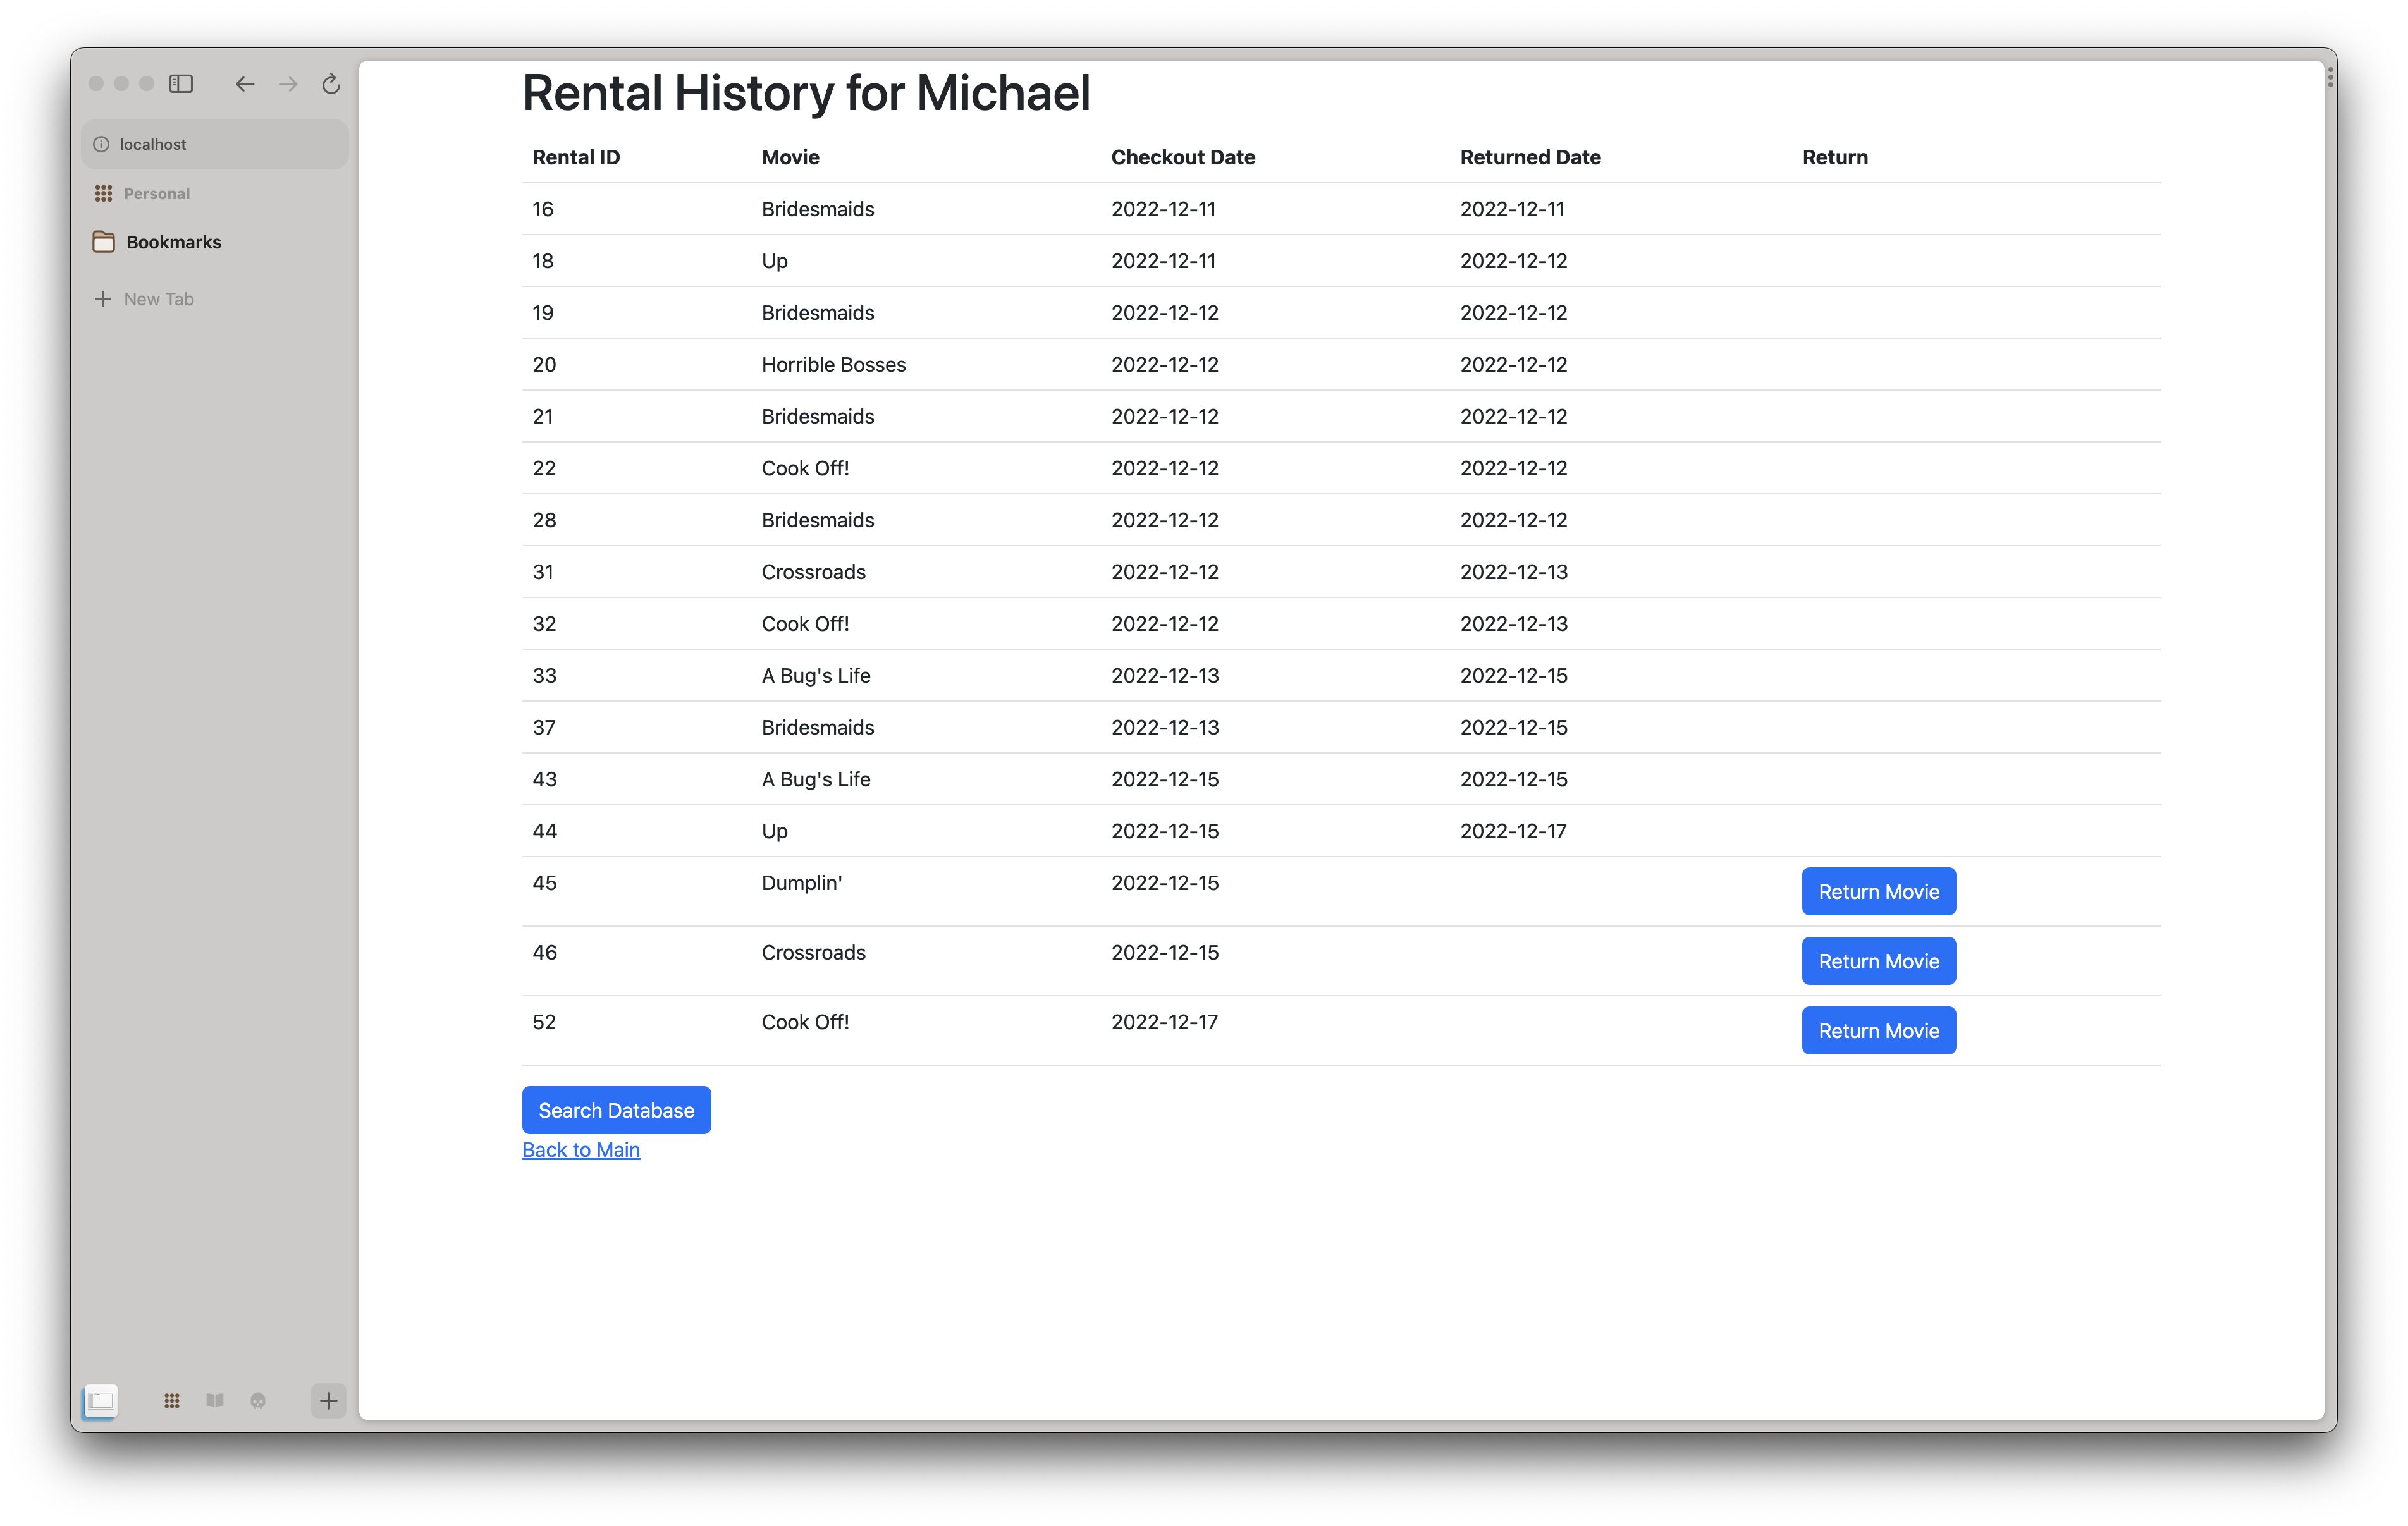Image resolution: width=2408 pixels, height=1526 pixels.
Task: Toggle the browser sidebar panel
Action: coord(182,84)
